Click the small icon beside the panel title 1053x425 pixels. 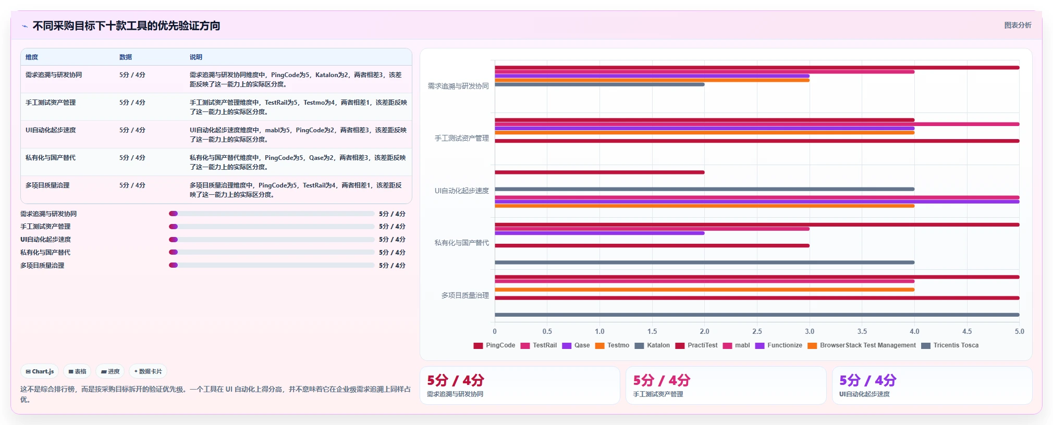25,26
